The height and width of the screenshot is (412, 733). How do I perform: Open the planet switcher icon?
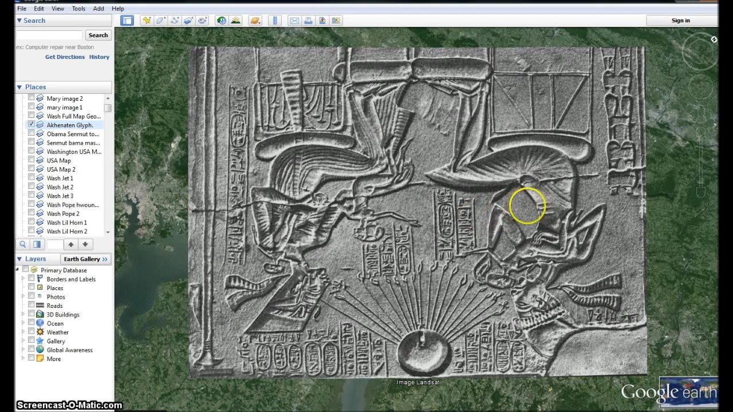click(255, 21)
